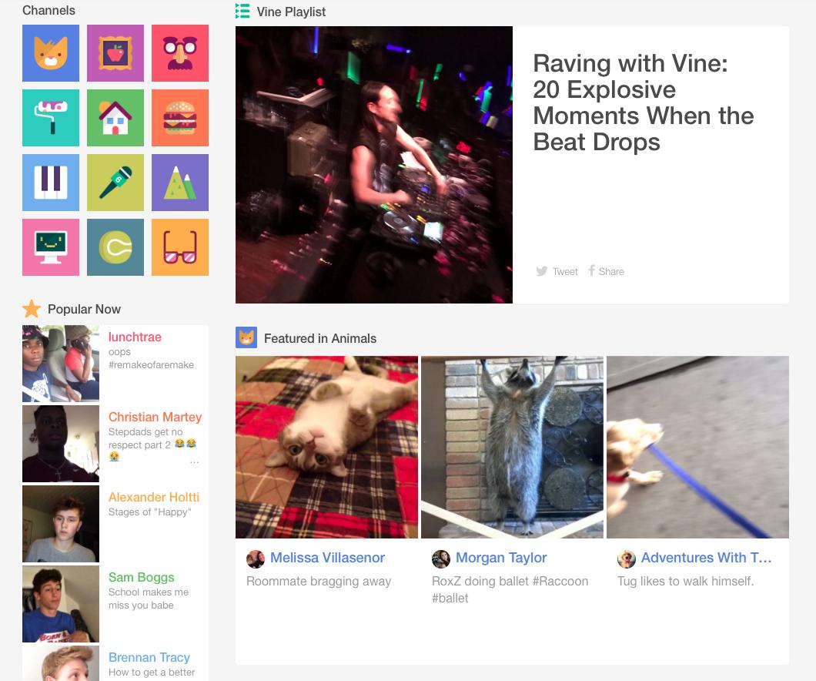Select the eyeglasses channel icon

pos(180,247)
